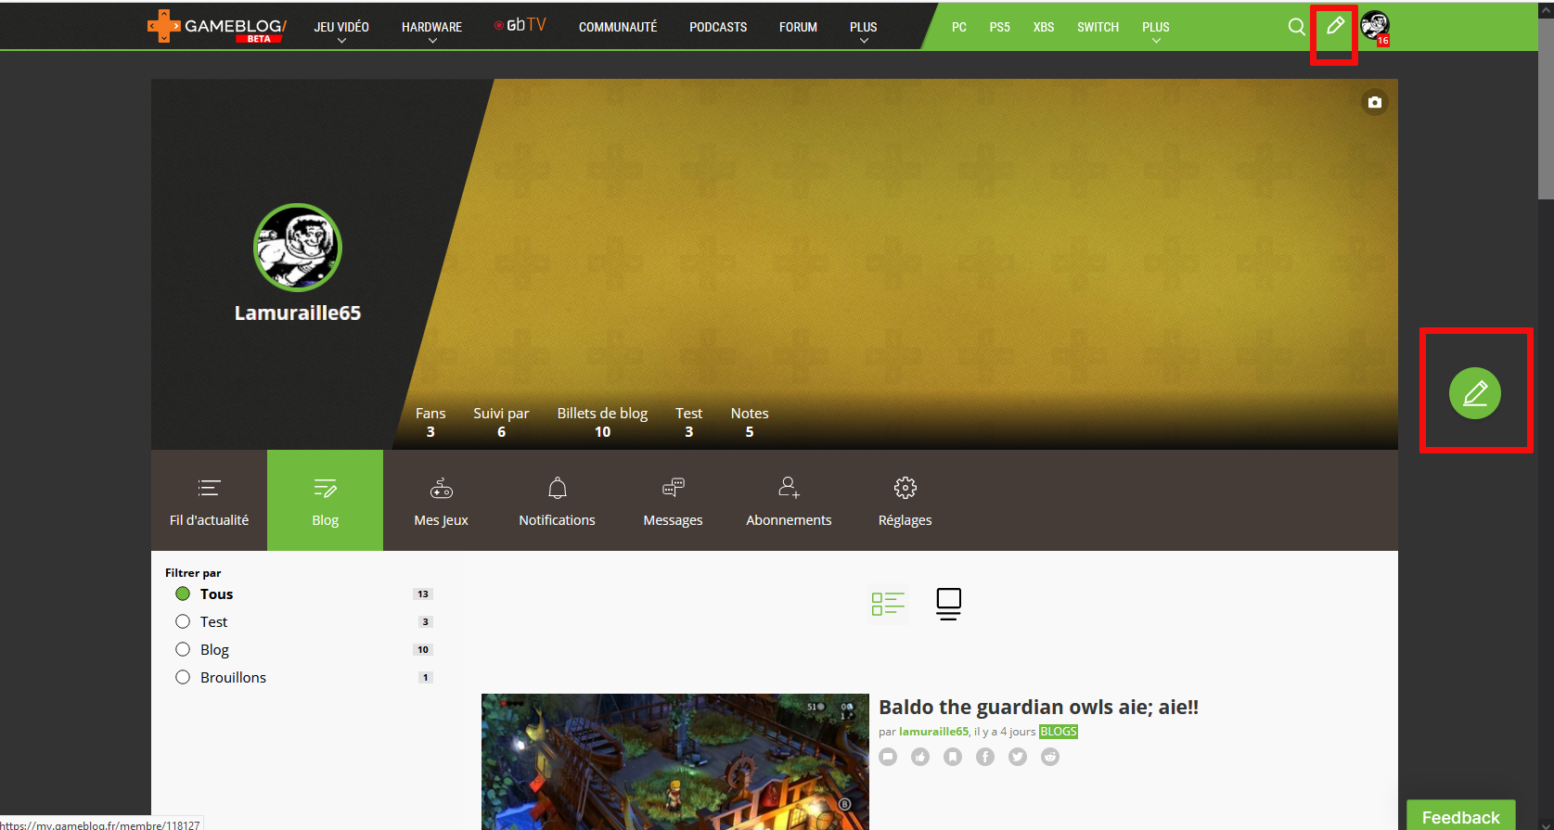The width and height of the screenshot is (1554, 830).
Task: Open the Baldo post thumbnail image
Action: coord(675,761)
